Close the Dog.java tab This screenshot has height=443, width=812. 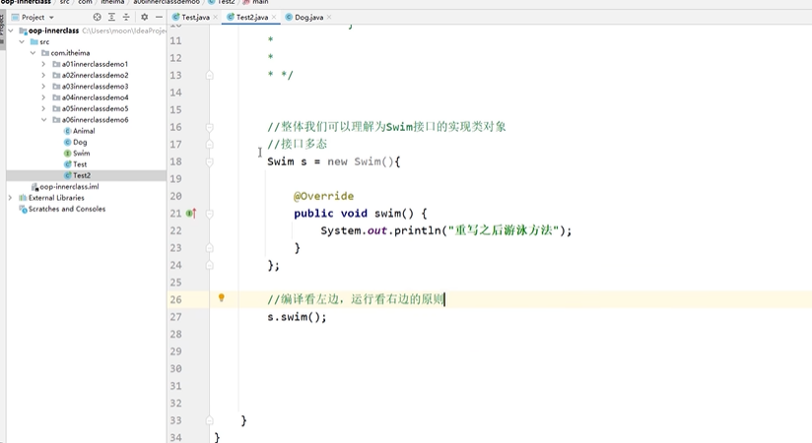click(x=329, y=17)
